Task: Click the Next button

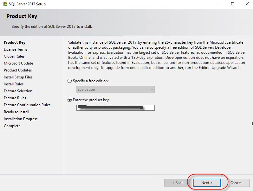Action: click(x=207, y=183)
